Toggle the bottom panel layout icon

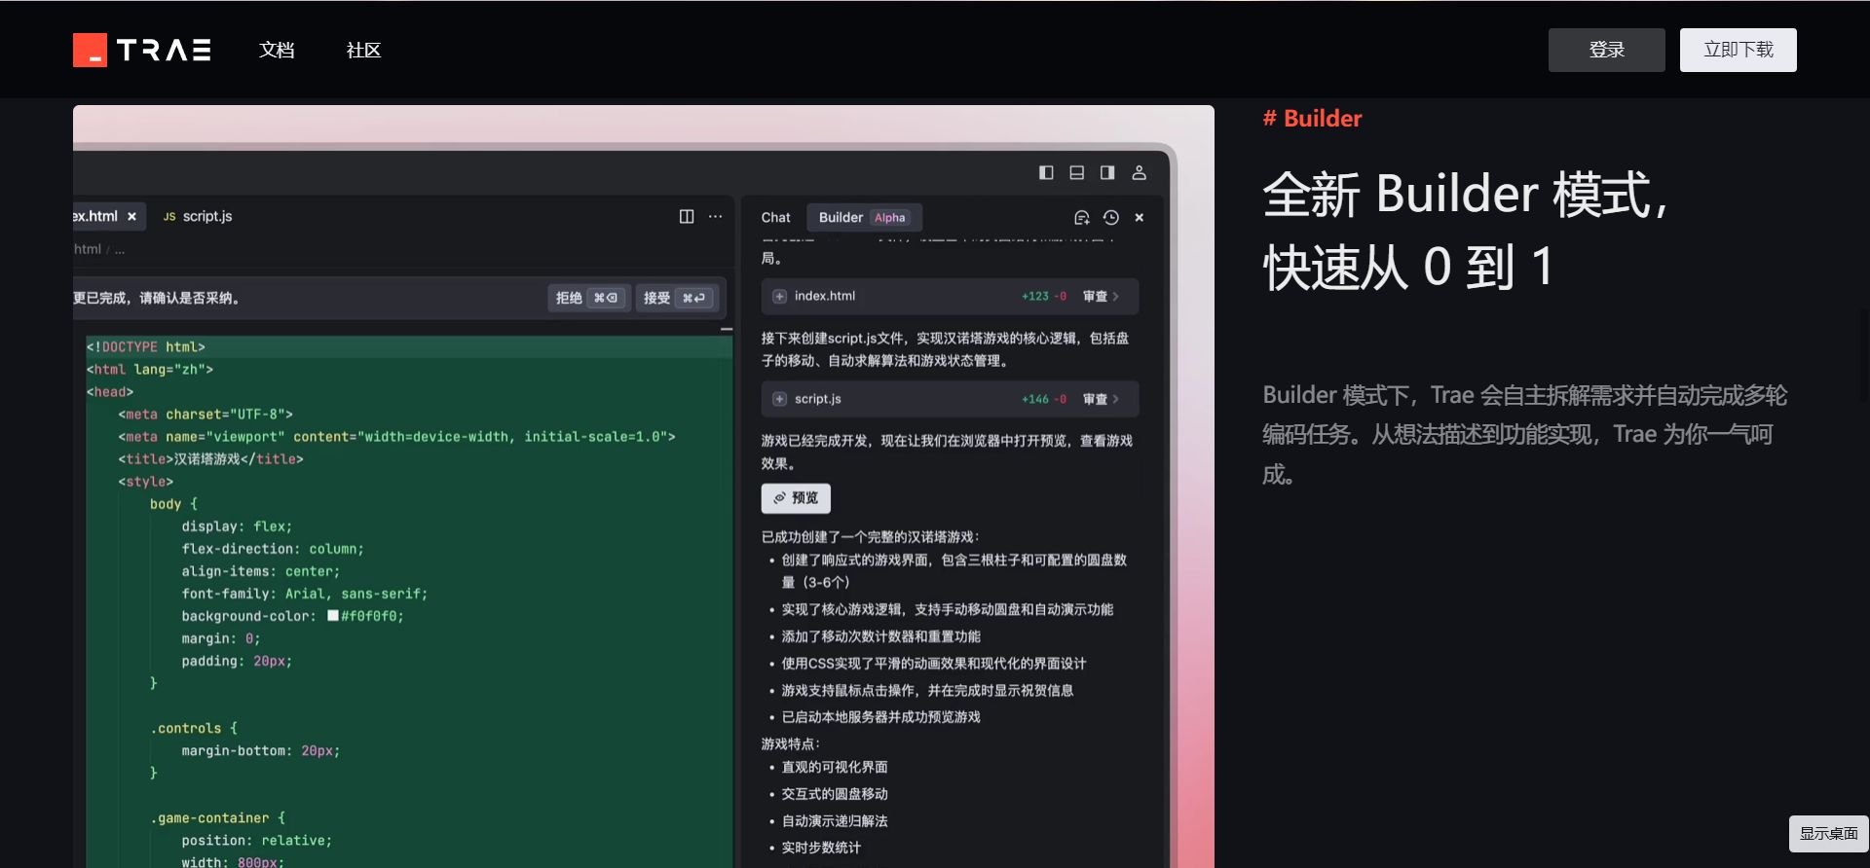coord(1076,172)
